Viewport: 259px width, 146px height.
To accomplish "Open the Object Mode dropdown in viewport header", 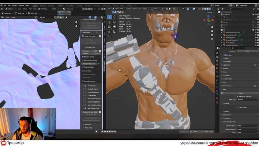I will (119, 9).
